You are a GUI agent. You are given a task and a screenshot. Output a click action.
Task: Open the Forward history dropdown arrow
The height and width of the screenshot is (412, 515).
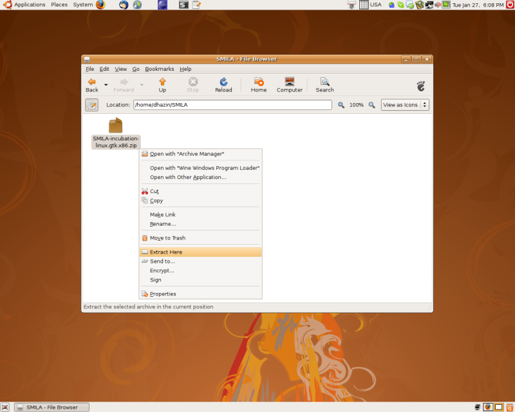[x=142, y=85]
